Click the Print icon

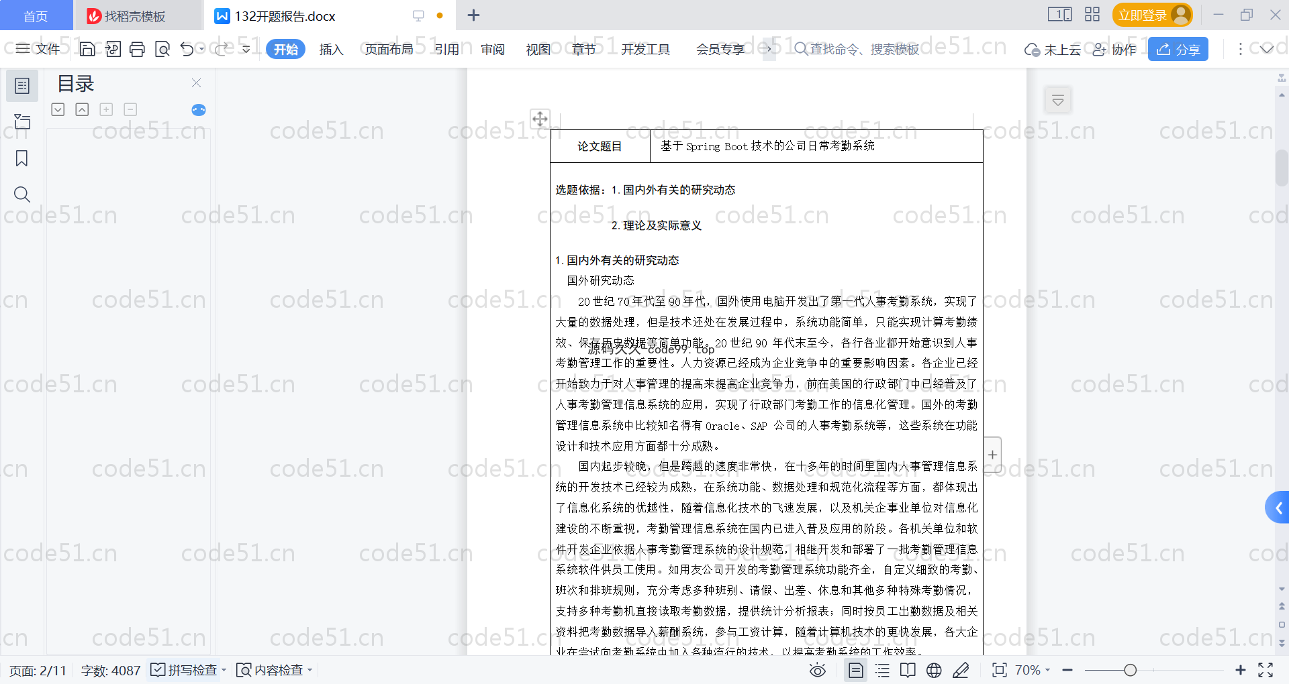click(137, 49)
